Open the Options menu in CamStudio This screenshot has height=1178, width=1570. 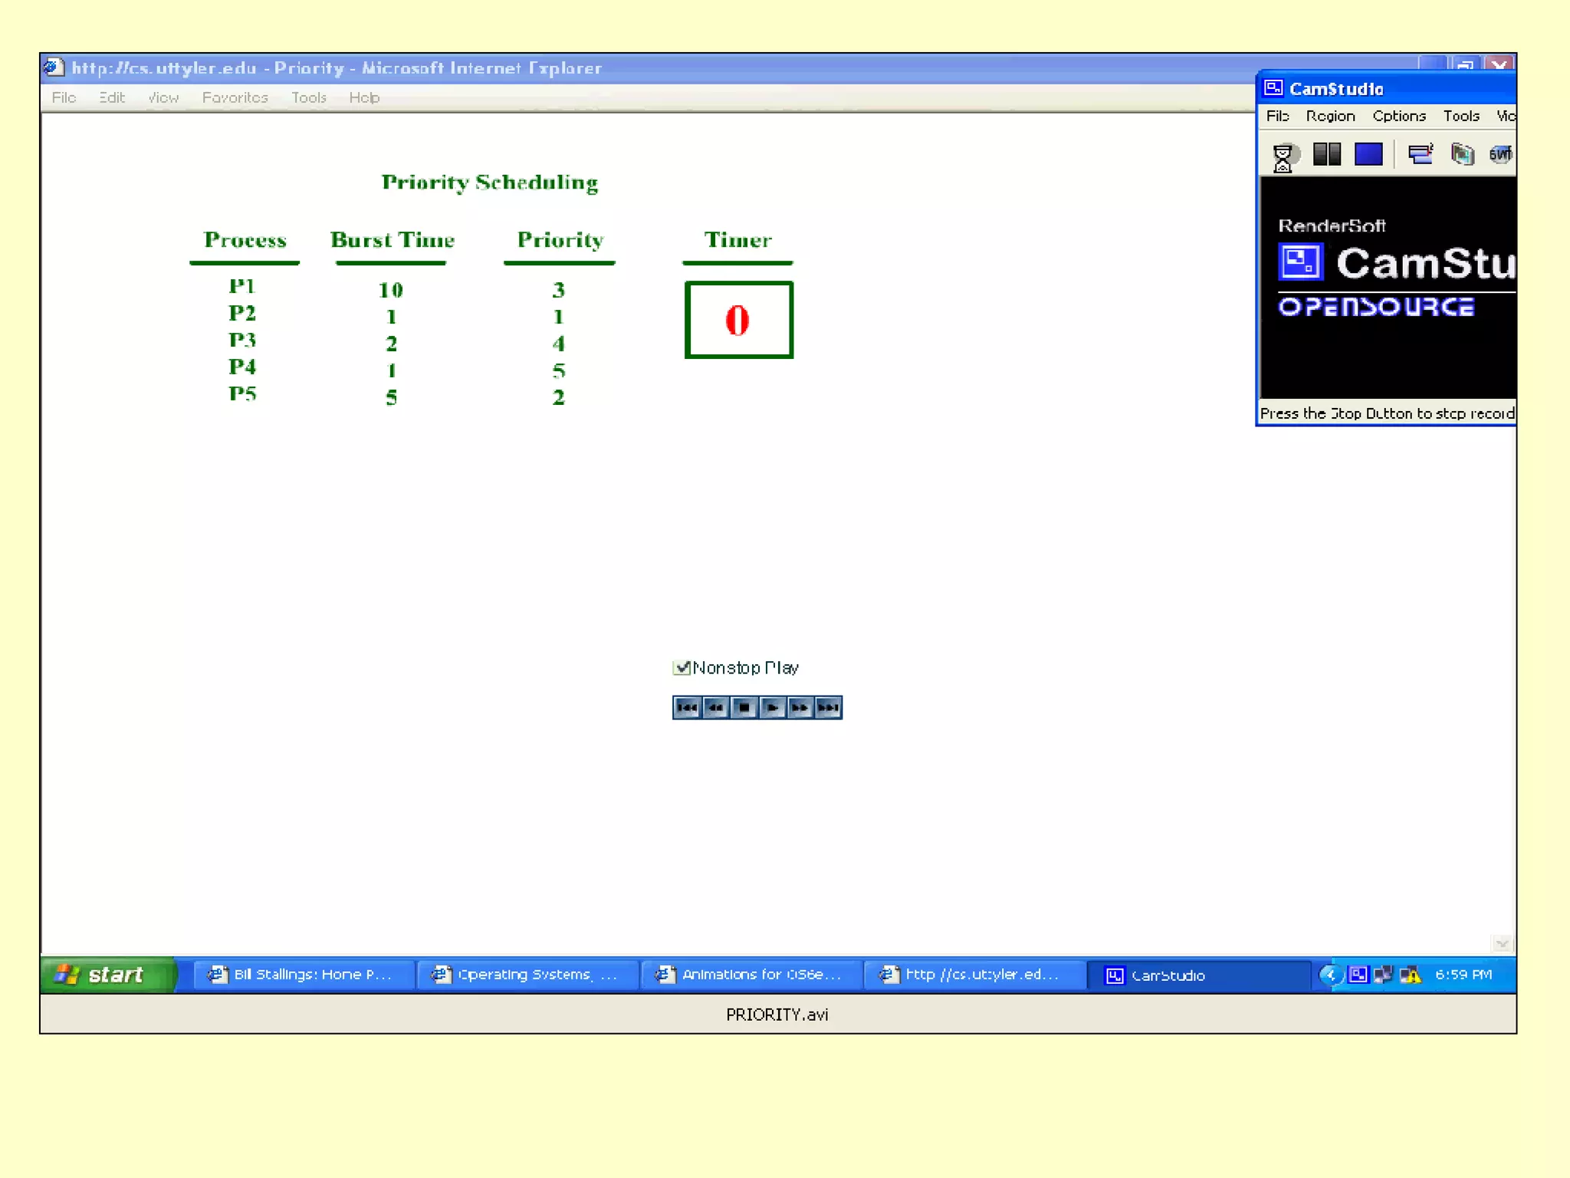click(1398, 116)
